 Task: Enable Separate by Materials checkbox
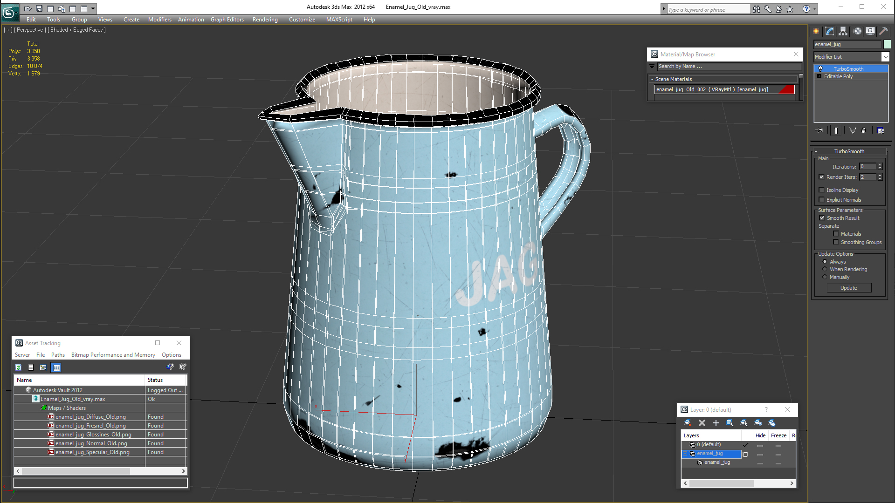[836, 234]
